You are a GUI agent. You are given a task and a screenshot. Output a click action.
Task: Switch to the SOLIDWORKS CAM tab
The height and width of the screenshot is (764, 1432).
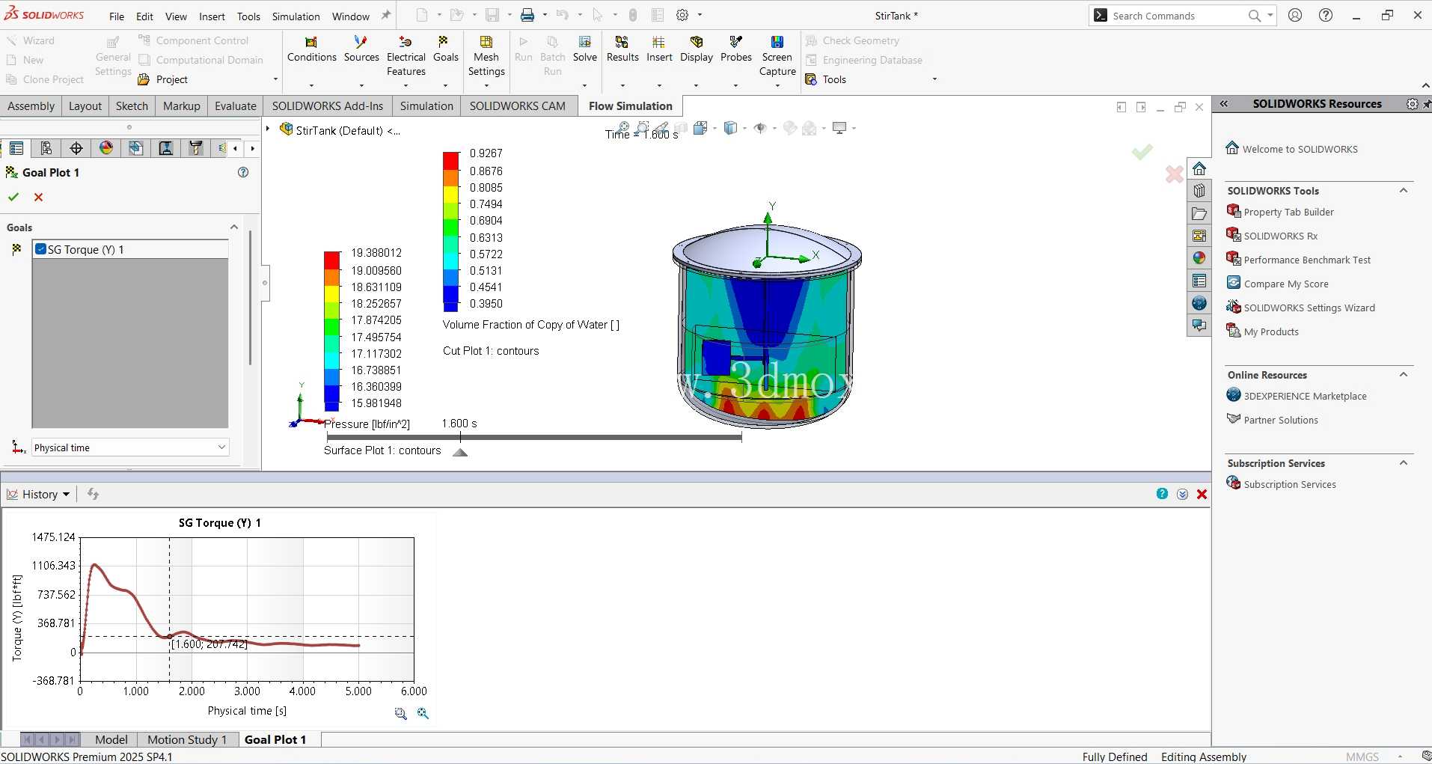pyautogui.click(x=517, y=106)
